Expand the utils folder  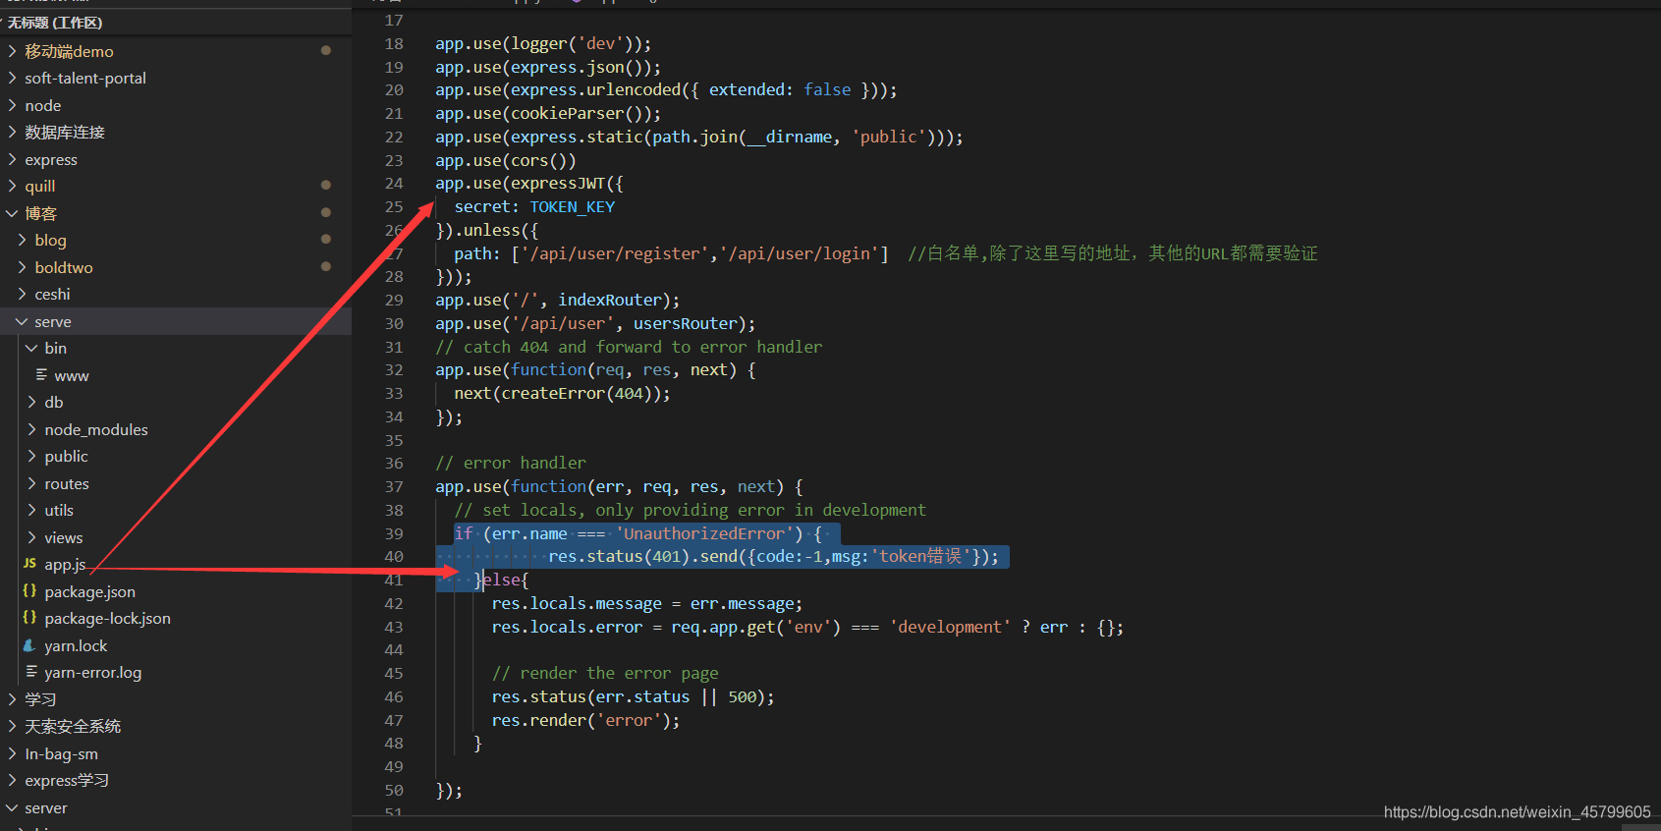[31, 510]
